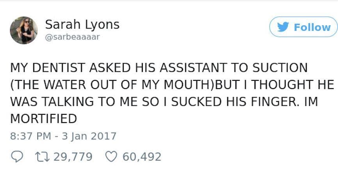This screenshot has width=338, height=176.
Task: Click the date 3 Jan 2017
Action: tap(90, 136)
